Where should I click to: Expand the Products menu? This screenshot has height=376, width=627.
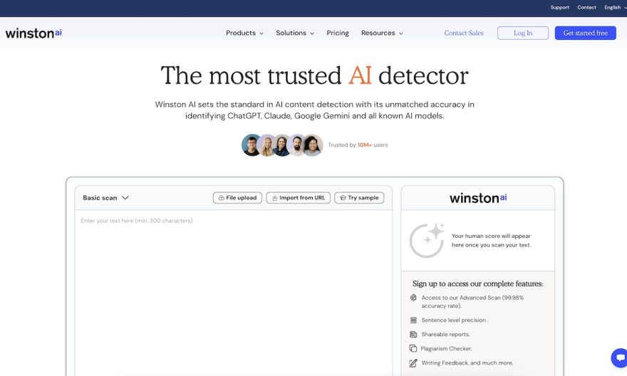[244, 33]
